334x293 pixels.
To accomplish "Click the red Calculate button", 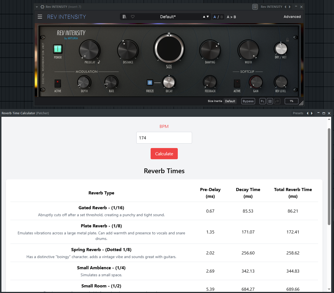I will (x=164, y=154).
